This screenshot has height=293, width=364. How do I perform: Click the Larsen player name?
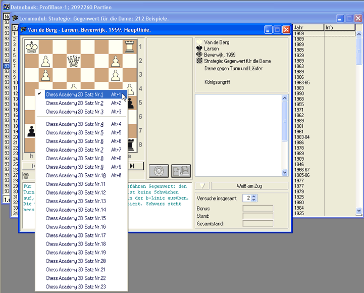(211, 48)
